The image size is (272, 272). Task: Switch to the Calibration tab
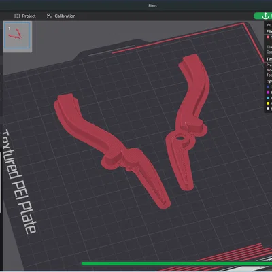point(61,16)
